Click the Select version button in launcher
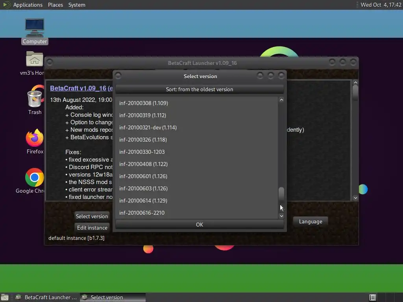 (x=92, y=216)
